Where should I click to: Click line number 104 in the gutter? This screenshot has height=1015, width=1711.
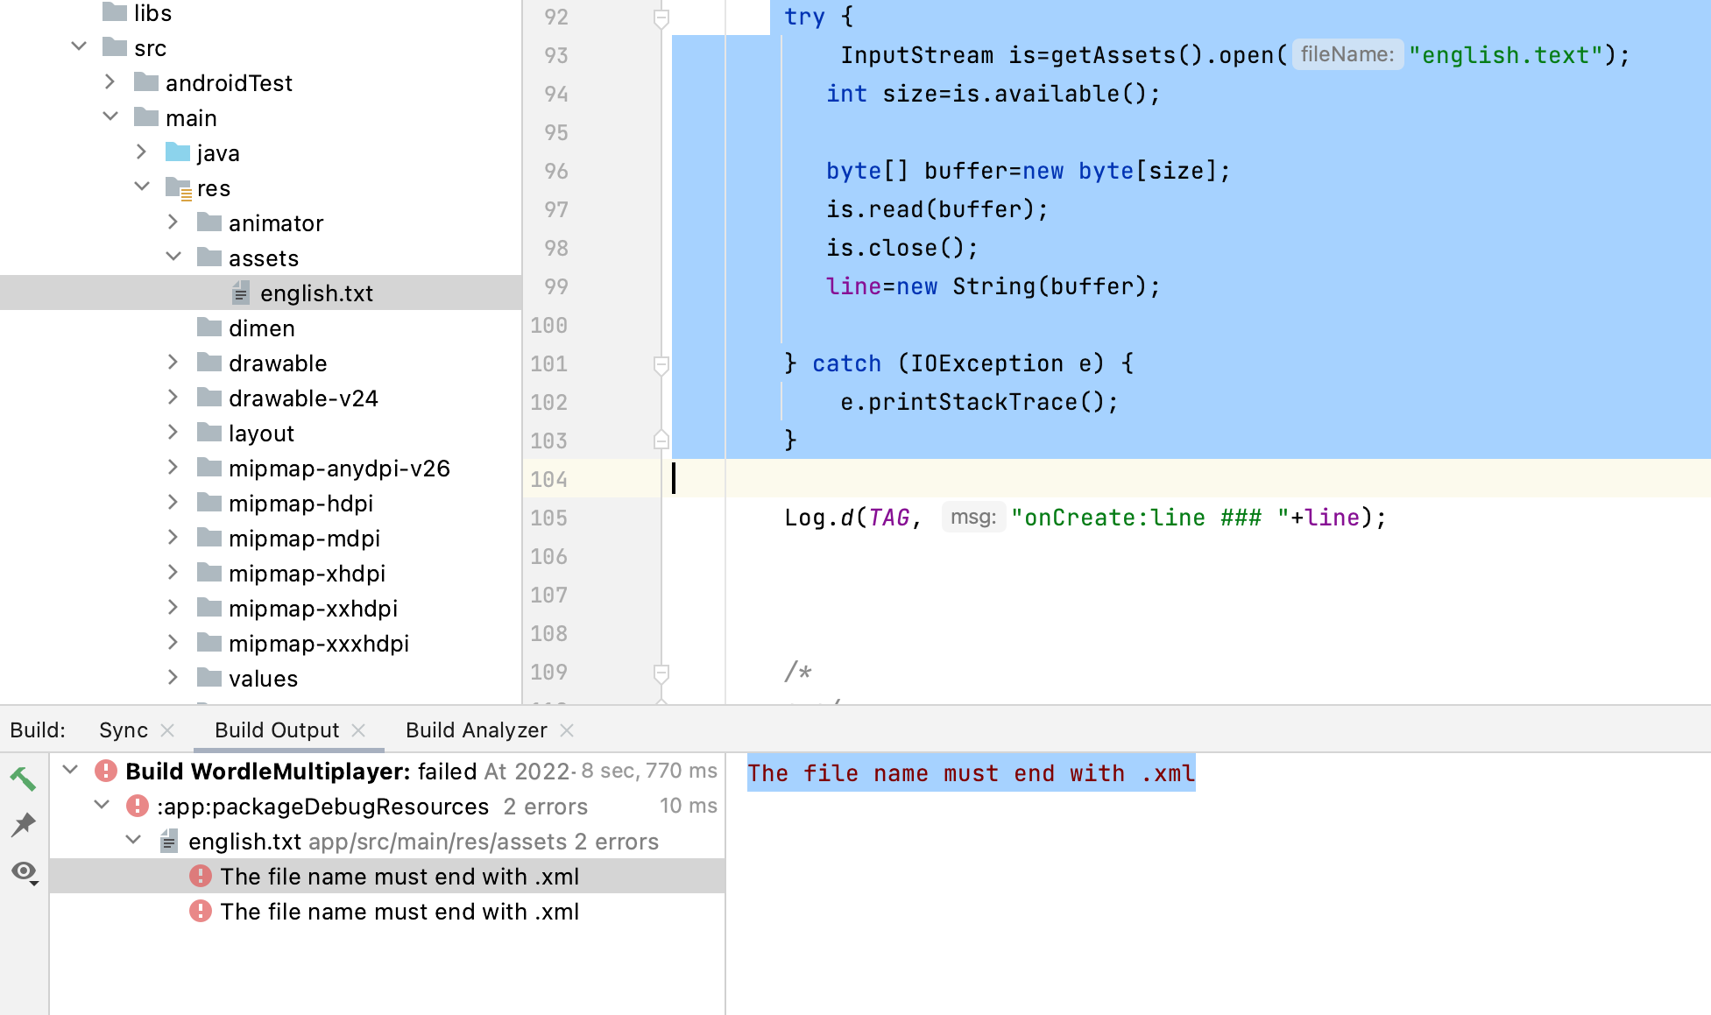tap(549, 479)
